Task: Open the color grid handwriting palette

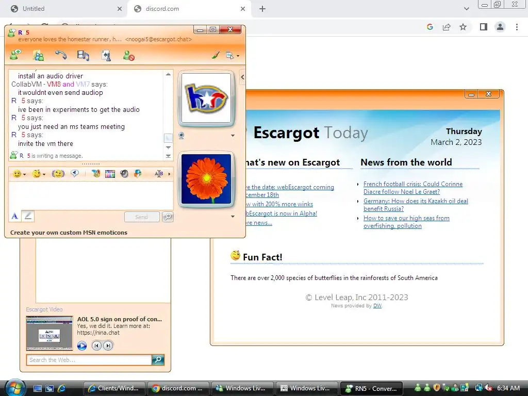Action: pos(110,174)
